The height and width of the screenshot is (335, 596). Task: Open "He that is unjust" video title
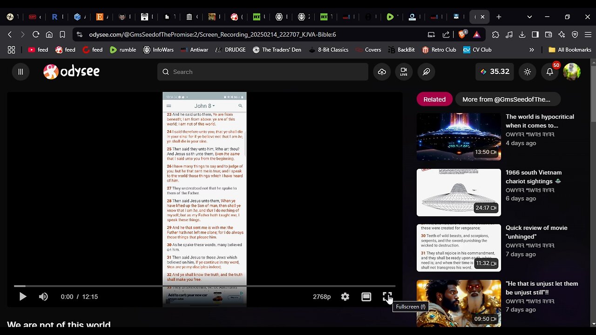coord(542,288)
